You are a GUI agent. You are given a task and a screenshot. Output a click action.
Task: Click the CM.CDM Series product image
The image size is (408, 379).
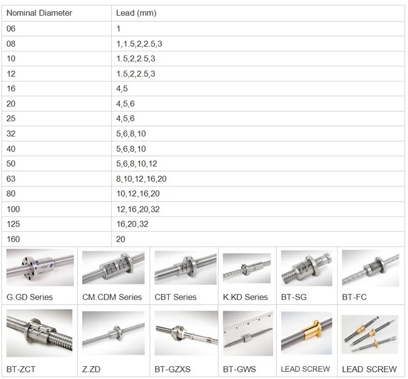pyautogui.click(x=113, y=268)
